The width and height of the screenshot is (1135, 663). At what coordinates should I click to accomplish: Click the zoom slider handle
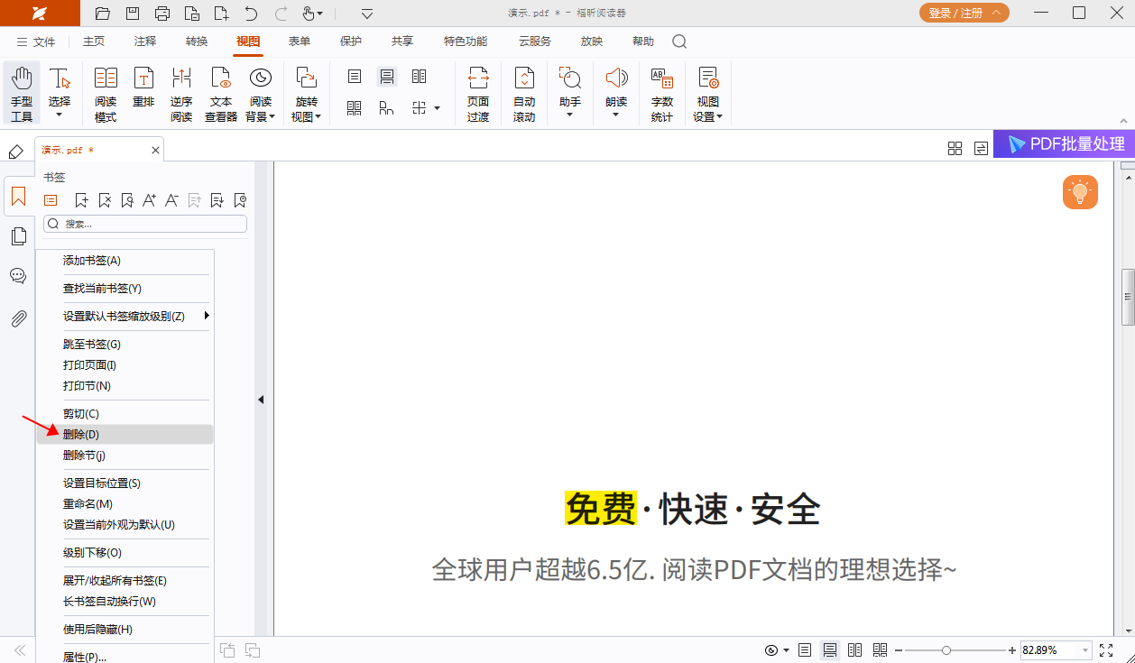(x=946, y=650)
